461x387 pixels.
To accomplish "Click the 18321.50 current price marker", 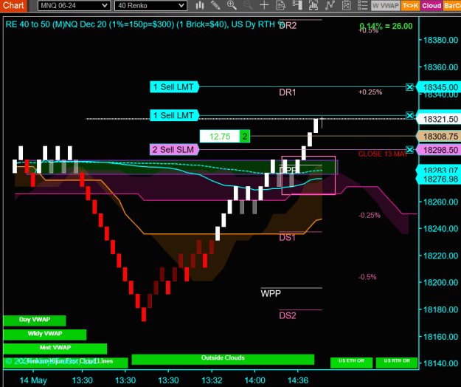I will coord(439,119).
